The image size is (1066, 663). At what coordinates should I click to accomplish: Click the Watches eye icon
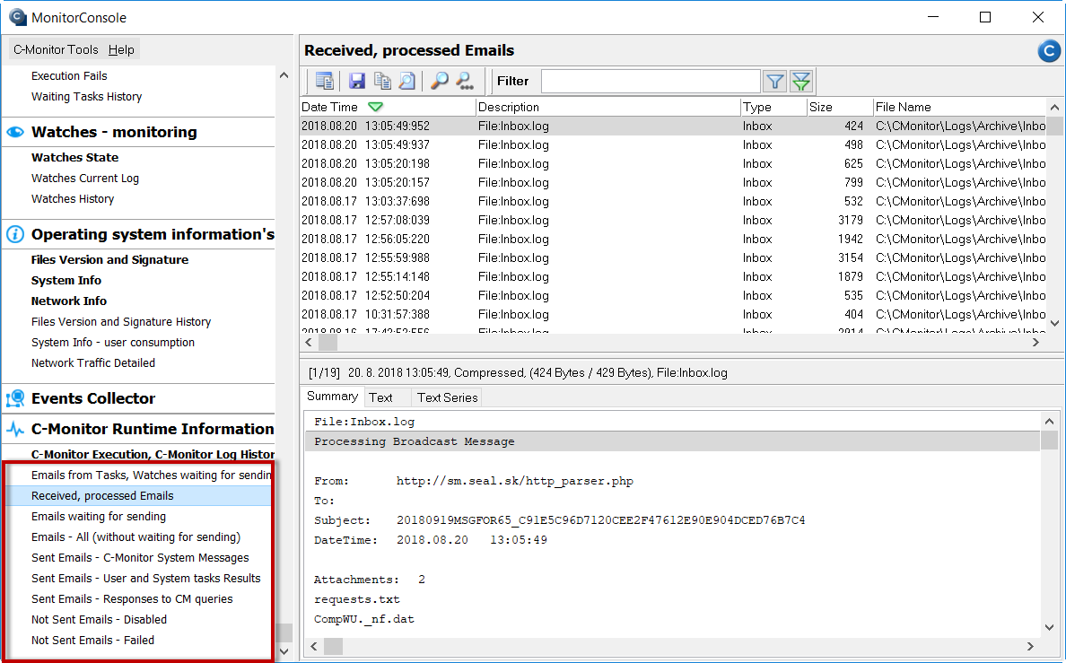click(15, 132)
